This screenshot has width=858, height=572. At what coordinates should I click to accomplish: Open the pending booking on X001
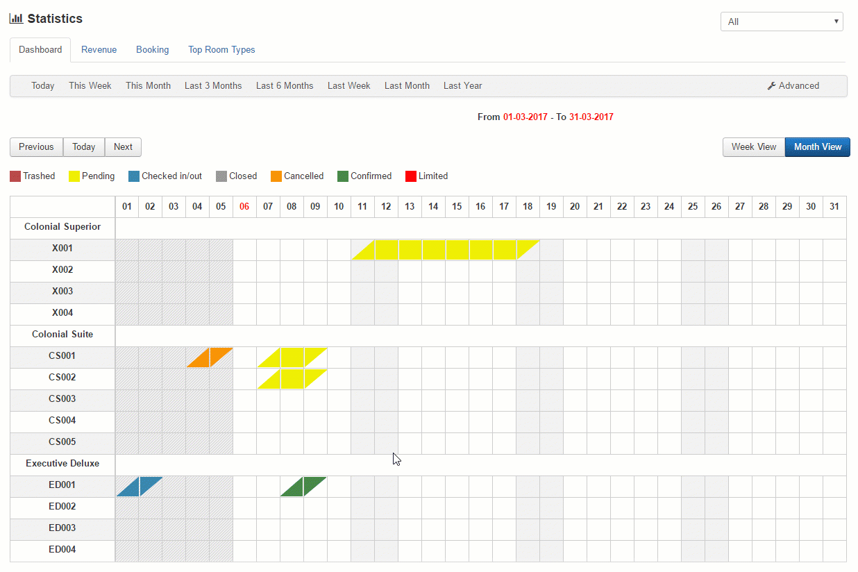(x=446, y=250)
